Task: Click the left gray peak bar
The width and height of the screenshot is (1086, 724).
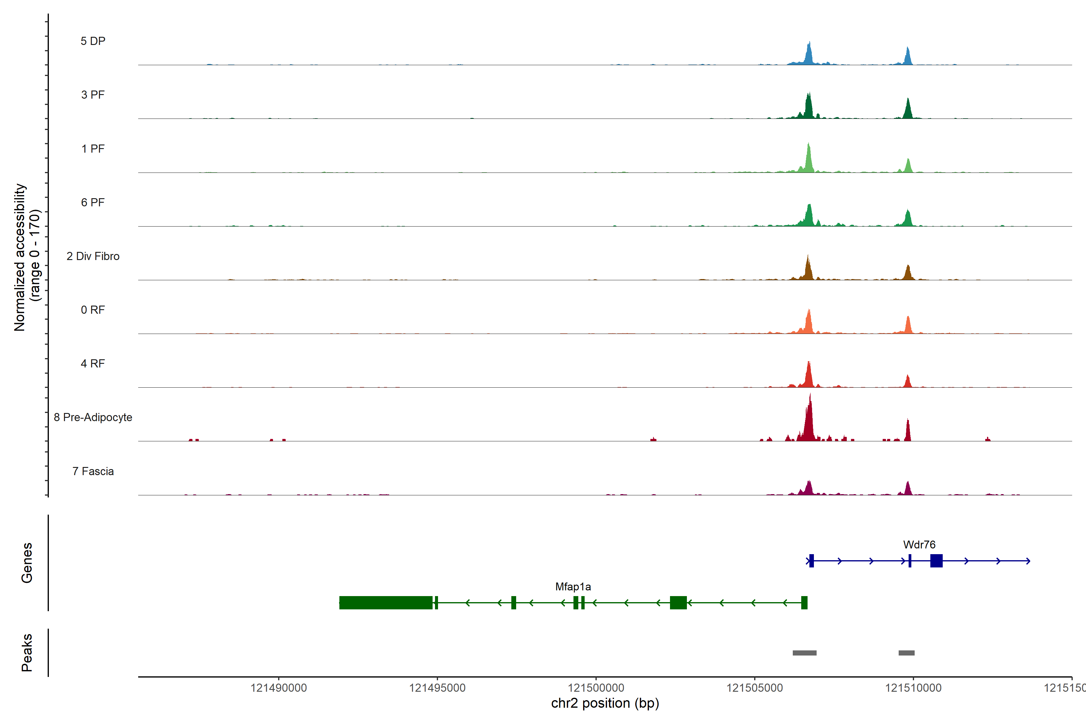Action: click(804, 653)
